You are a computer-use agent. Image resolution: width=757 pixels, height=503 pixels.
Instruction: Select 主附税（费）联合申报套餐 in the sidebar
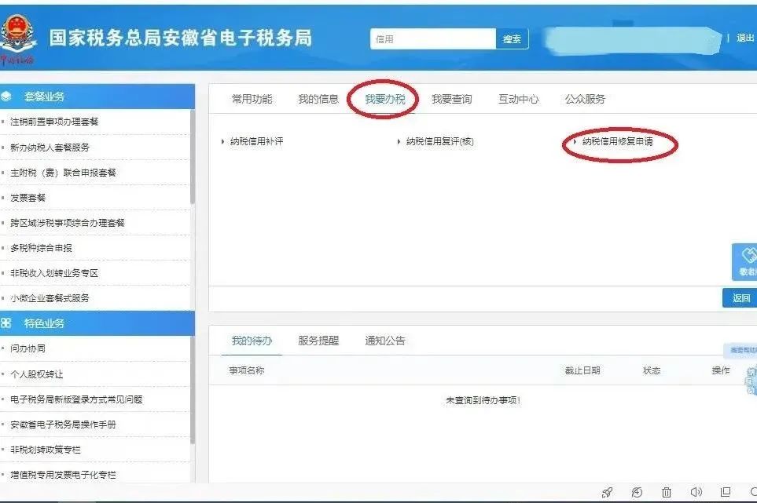coord(63,173)
